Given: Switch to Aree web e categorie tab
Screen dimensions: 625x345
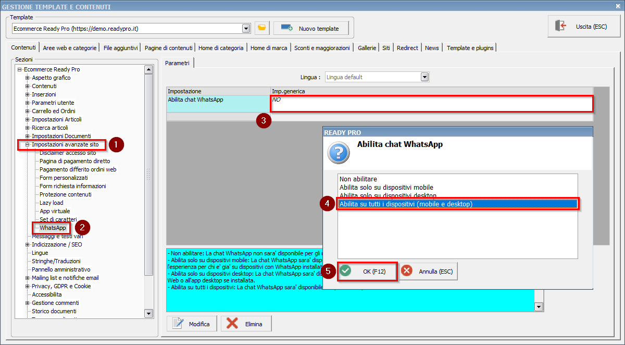Looking at the screenshot, I should coord(70,48).
